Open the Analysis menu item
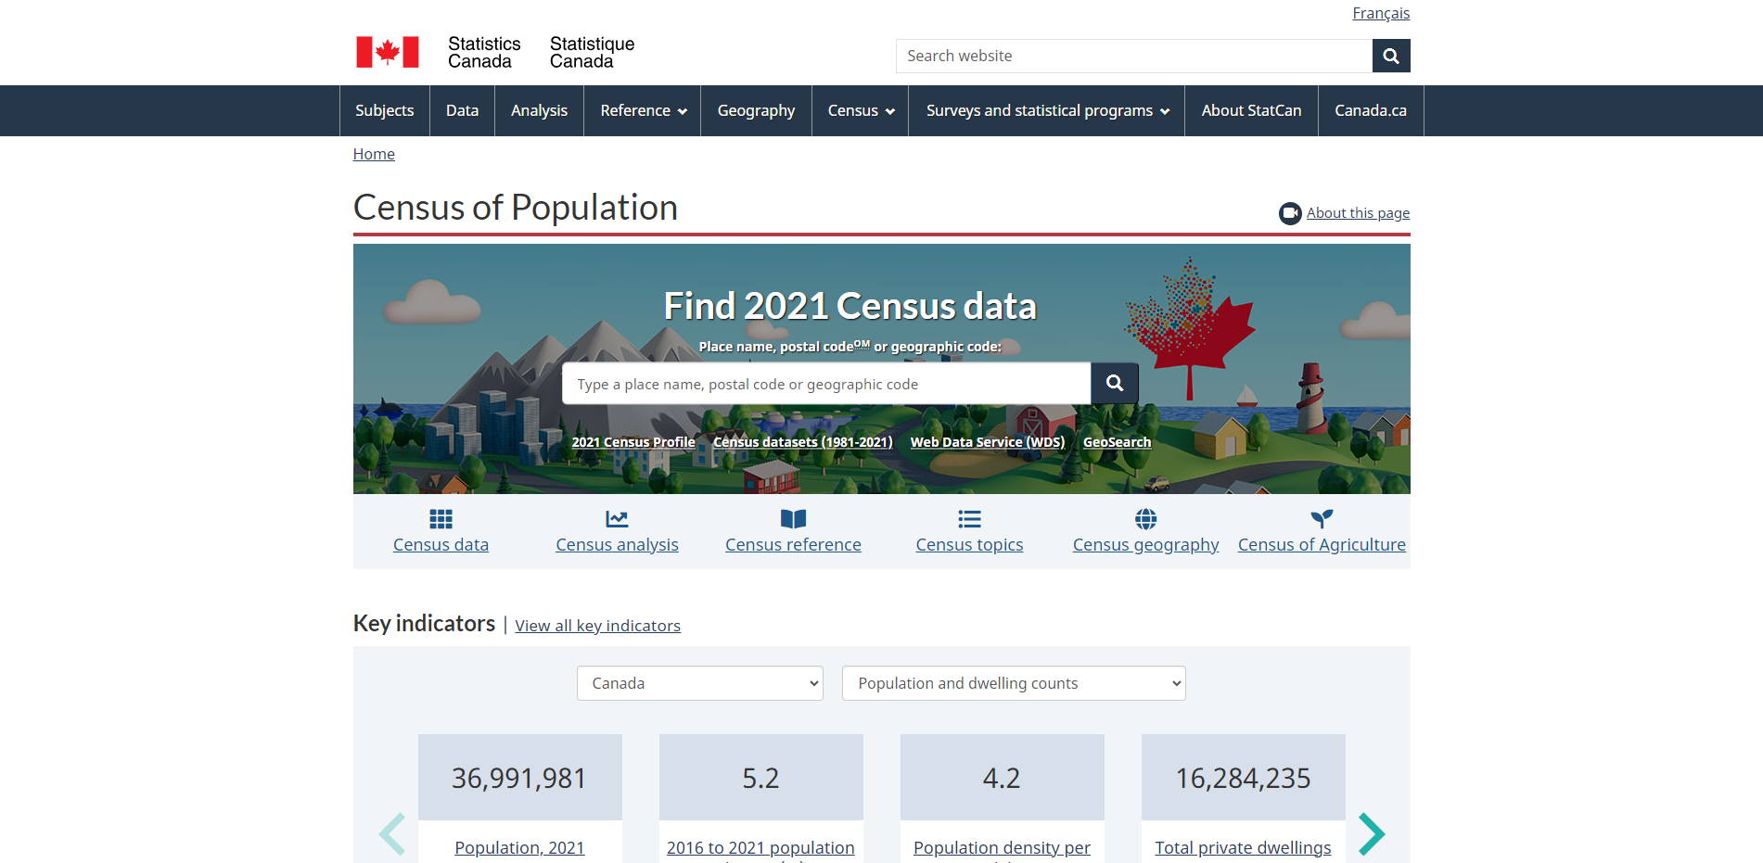Image resolution: width=1763 pixels, height=863 pixels. pyautogui.click(x=540, y=111)
